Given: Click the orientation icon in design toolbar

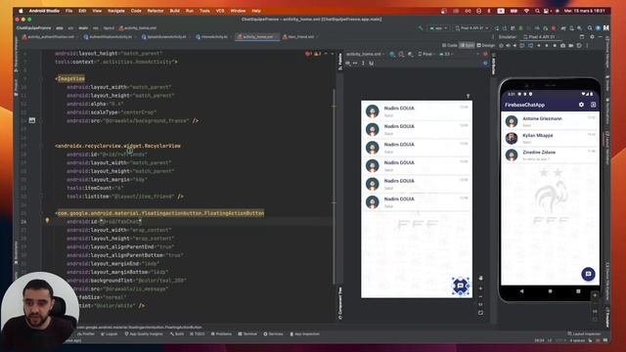Looking at the screenshot, I should point(402,54).
